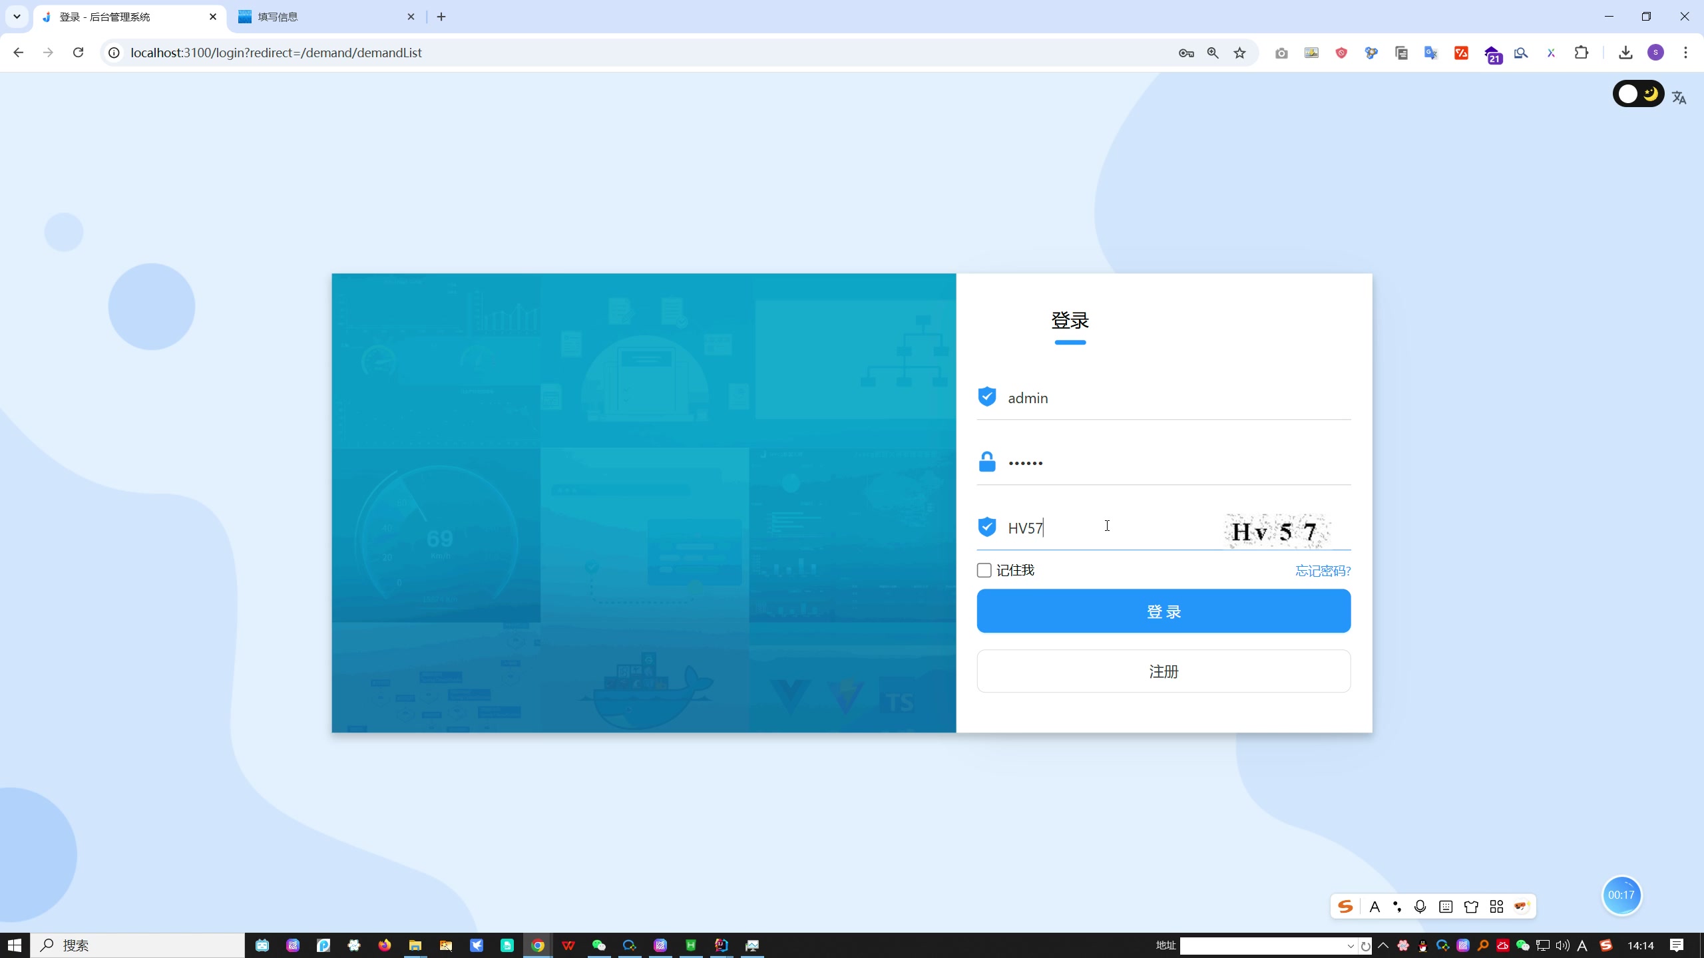Open WeChat from the taskbar
This screenshot has height=958, width=1704.
point(599,945)
